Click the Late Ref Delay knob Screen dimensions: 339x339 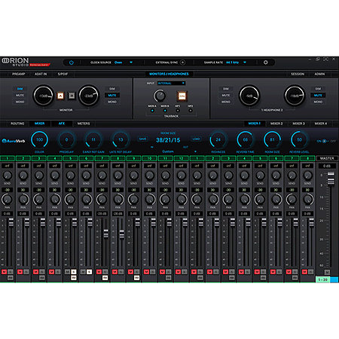[121, 139]
